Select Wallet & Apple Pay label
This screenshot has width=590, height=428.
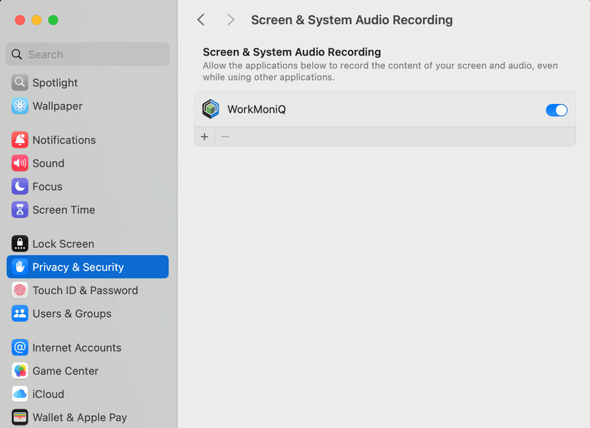click(80, 417)
